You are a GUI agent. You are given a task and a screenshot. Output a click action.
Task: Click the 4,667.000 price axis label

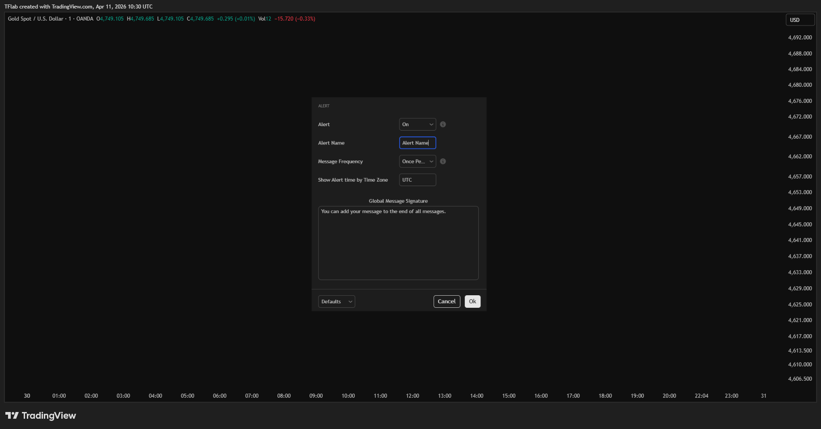800,137
